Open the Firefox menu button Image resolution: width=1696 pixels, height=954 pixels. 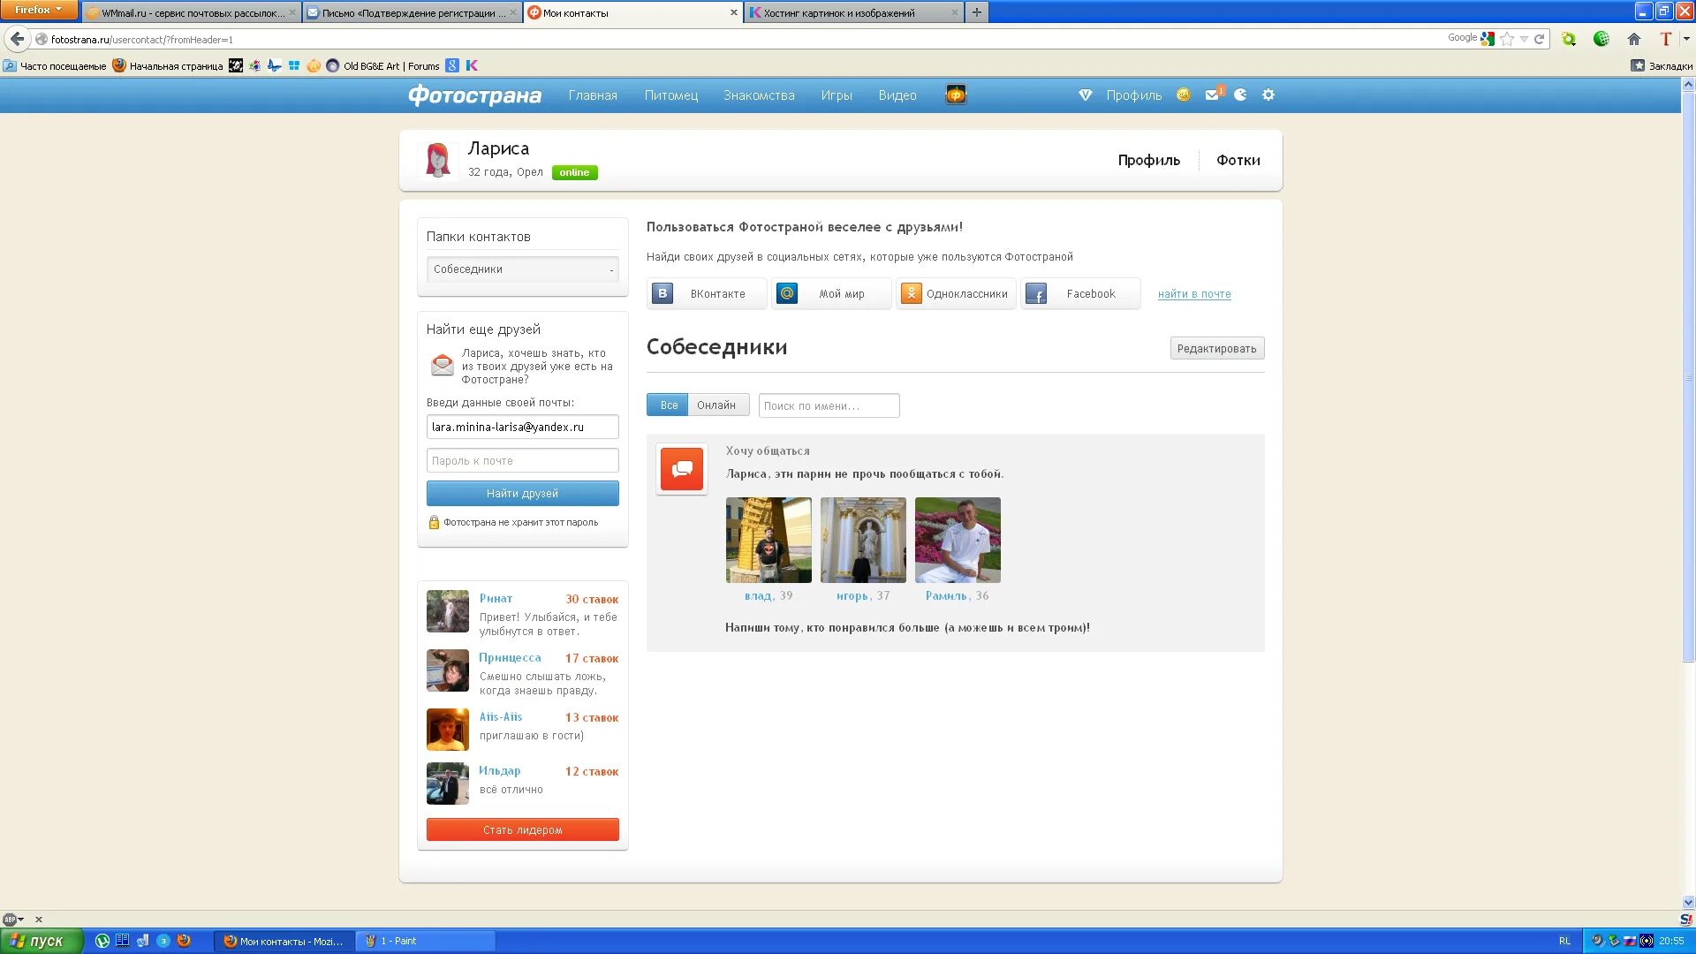point(38,10)
